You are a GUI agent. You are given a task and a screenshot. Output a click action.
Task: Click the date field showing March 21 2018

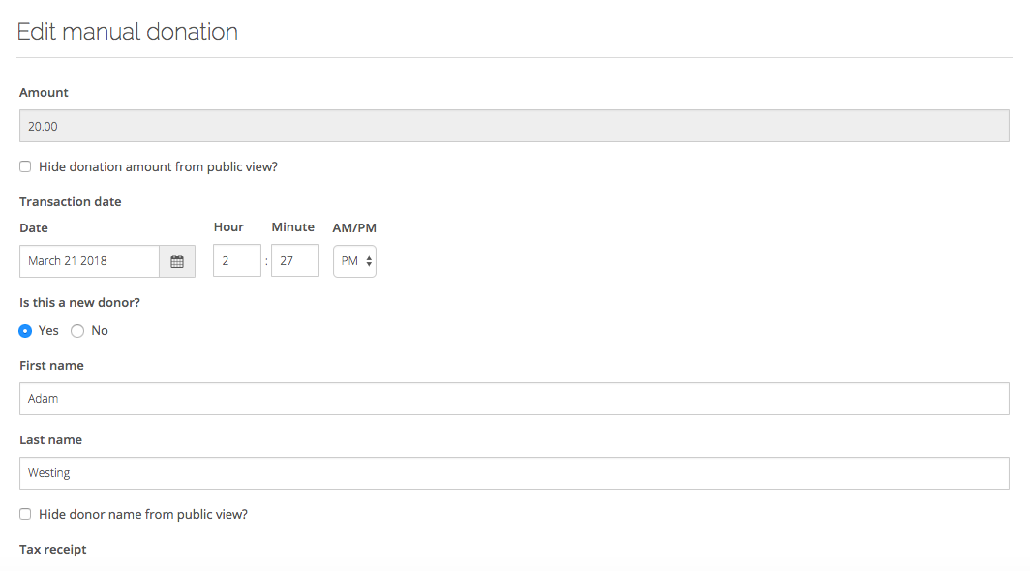89,261
